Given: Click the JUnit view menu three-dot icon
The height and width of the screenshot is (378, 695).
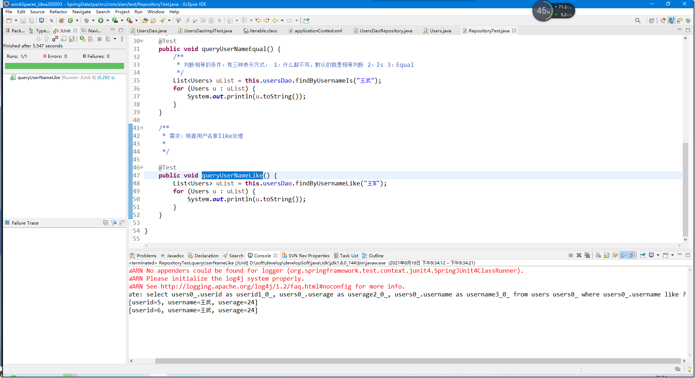Looking at the screenshot, I should (122, 39).
